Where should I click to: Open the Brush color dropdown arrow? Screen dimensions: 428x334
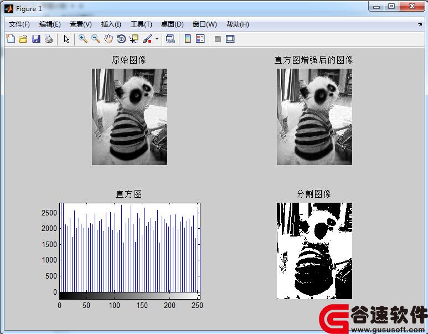pos(157,39)
